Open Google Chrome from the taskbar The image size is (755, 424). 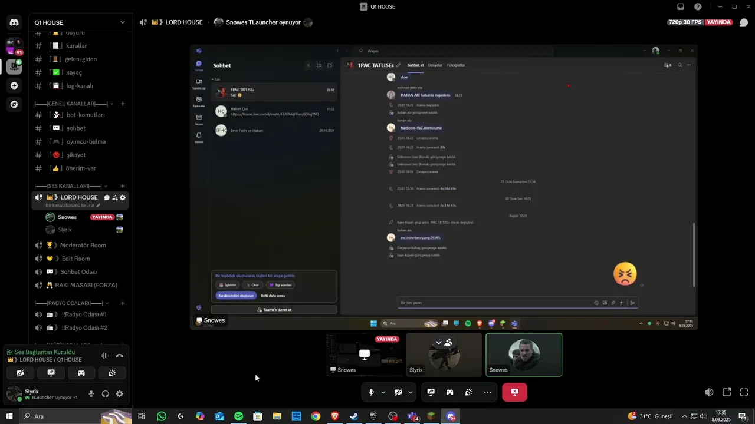pos(316,416)
